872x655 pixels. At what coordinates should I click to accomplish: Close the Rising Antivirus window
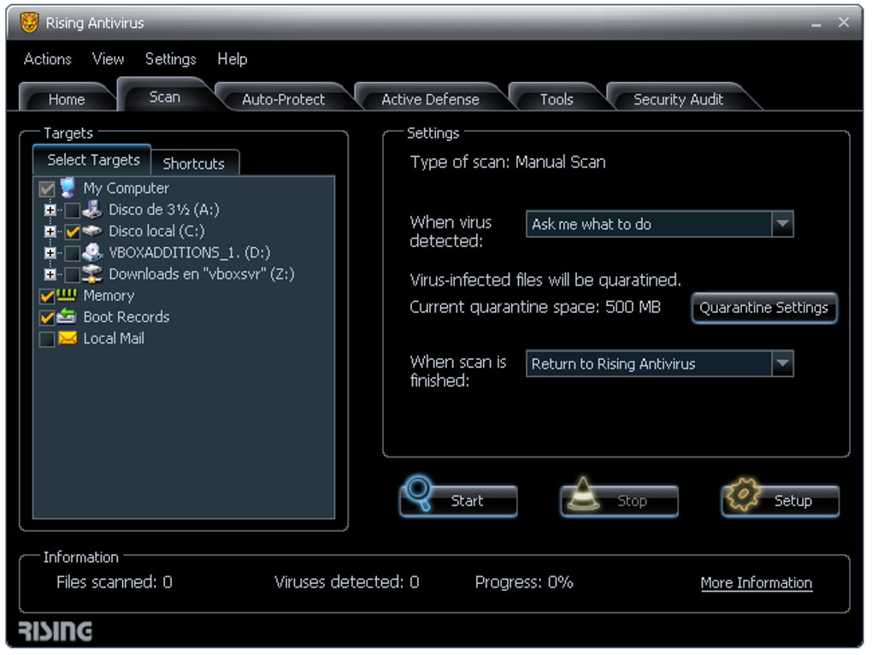point(843,22)
